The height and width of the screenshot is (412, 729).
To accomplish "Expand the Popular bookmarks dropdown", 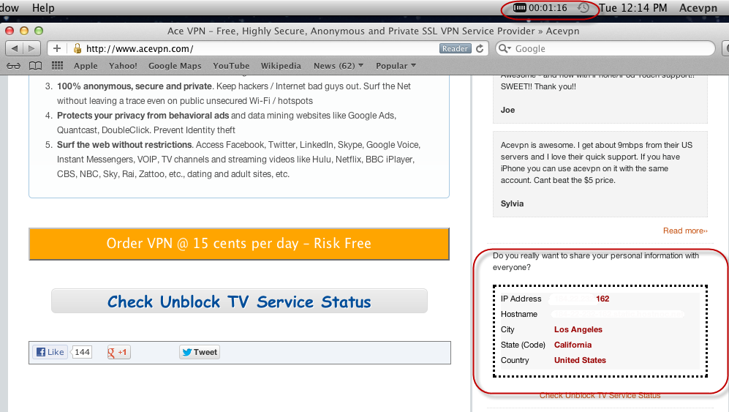I will point(396,66).
